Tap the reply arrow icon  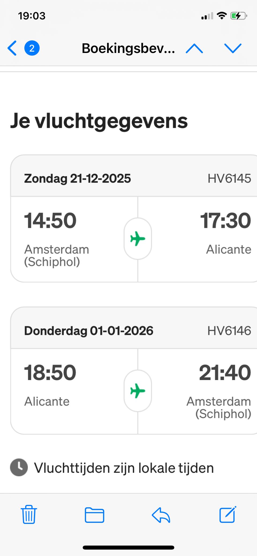[161, 515]
